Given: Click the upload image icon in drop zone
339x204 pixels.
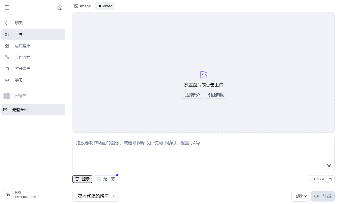Looking at the screenshot, I should (204, 75).
